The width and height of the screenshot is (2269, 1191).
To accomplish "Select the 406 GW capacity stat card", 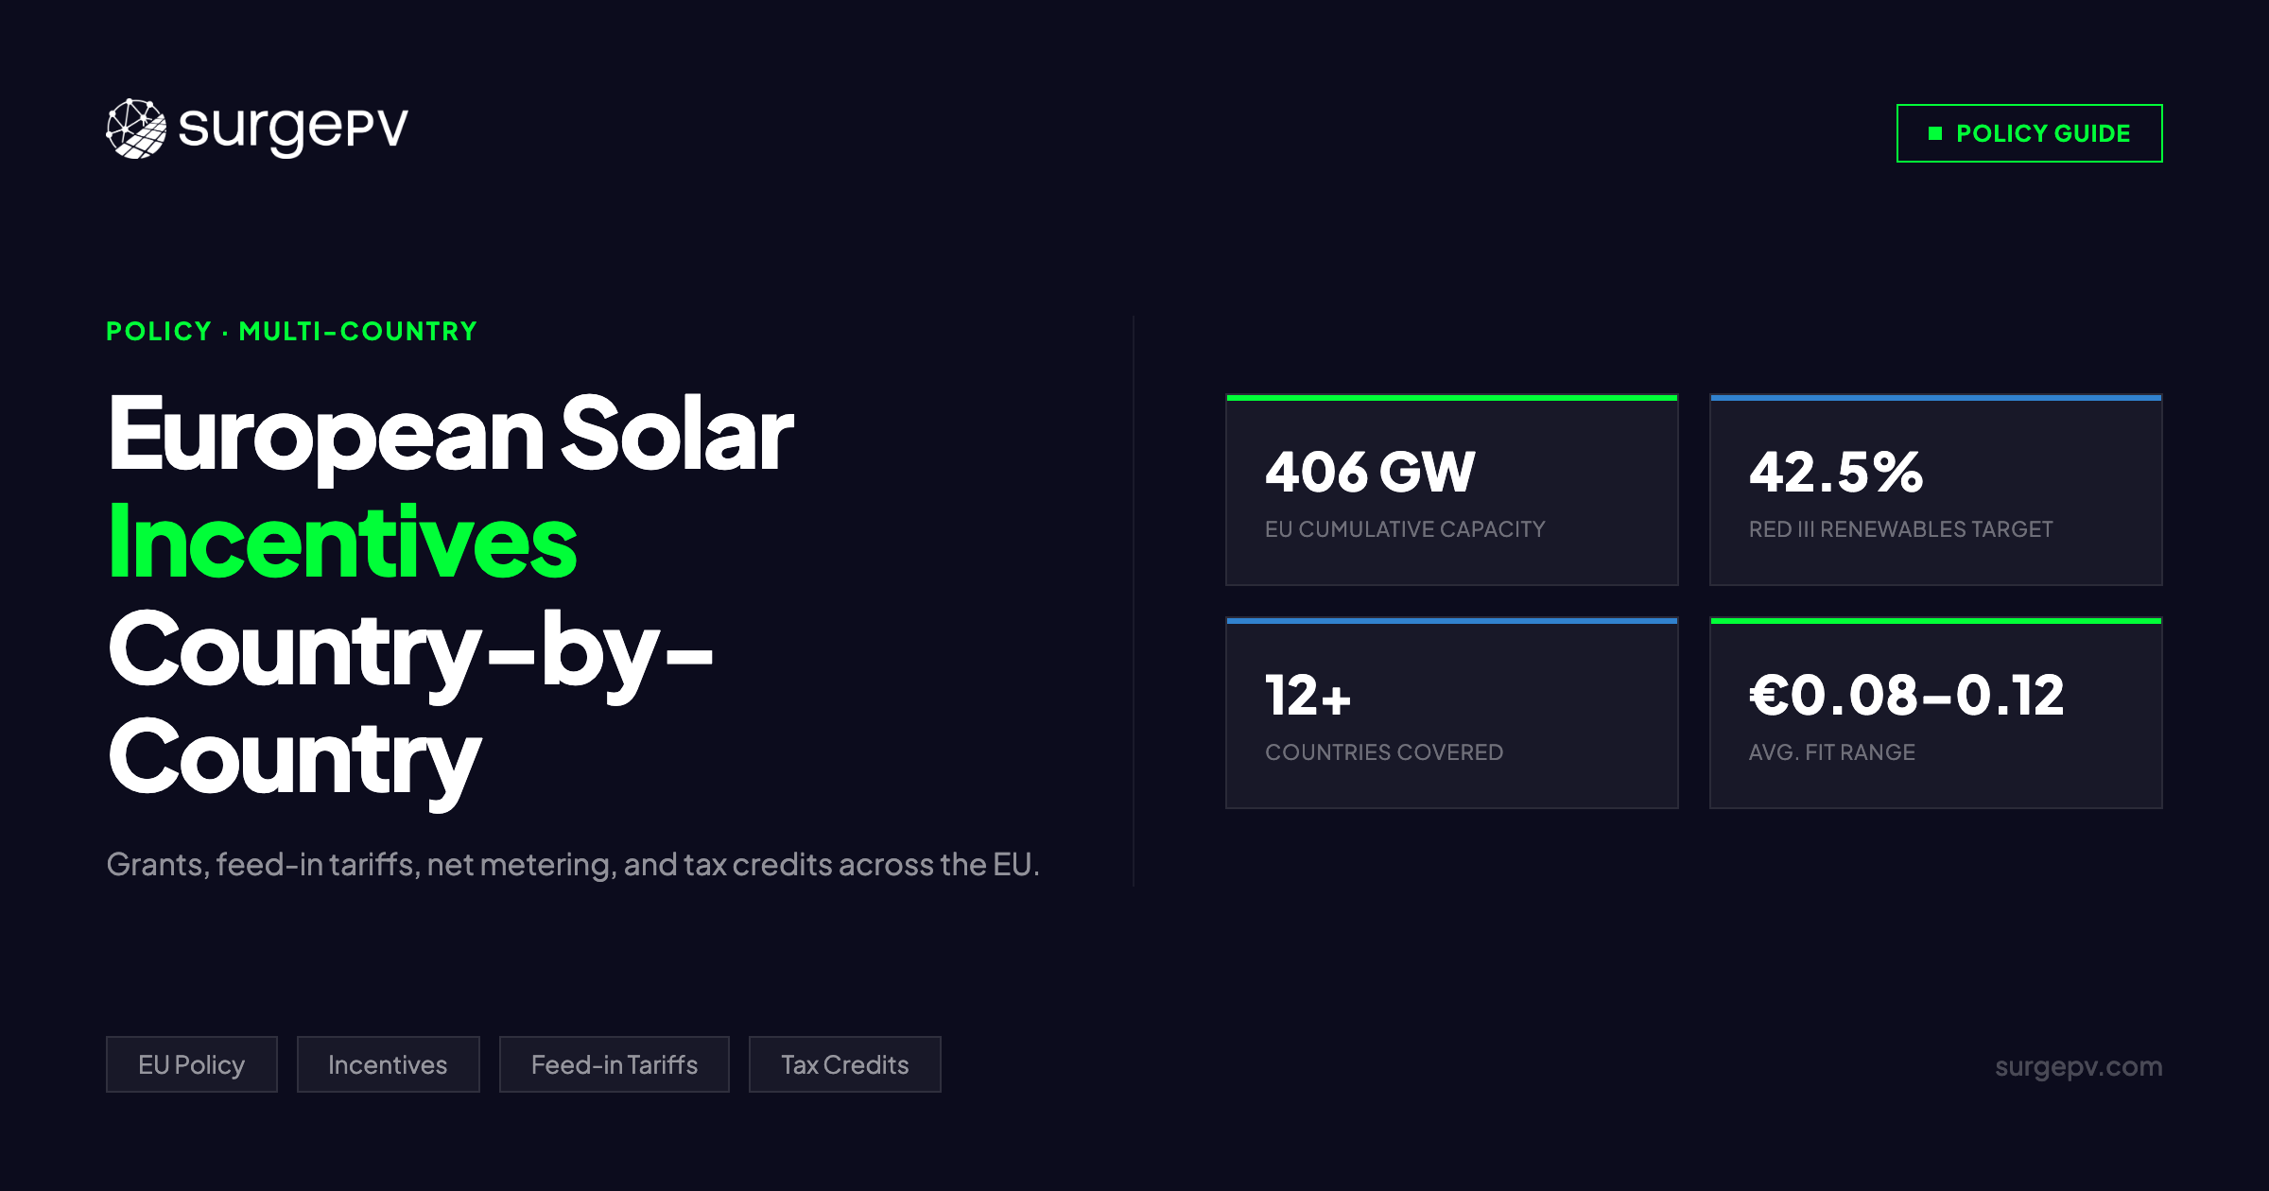I will click(x=1451, y=492).
